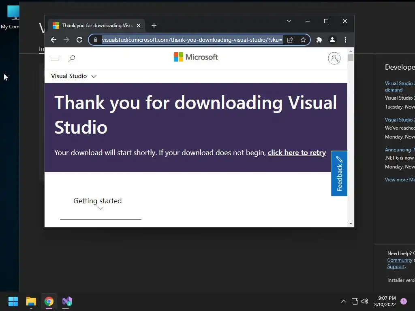
Task: Select the URL in the address bar
Action: 192,40
